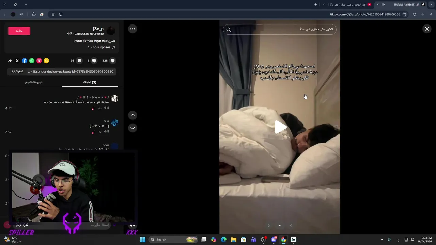436x245 pixels.
Task: Open the volume control in the tray
Action: [412, 240]
